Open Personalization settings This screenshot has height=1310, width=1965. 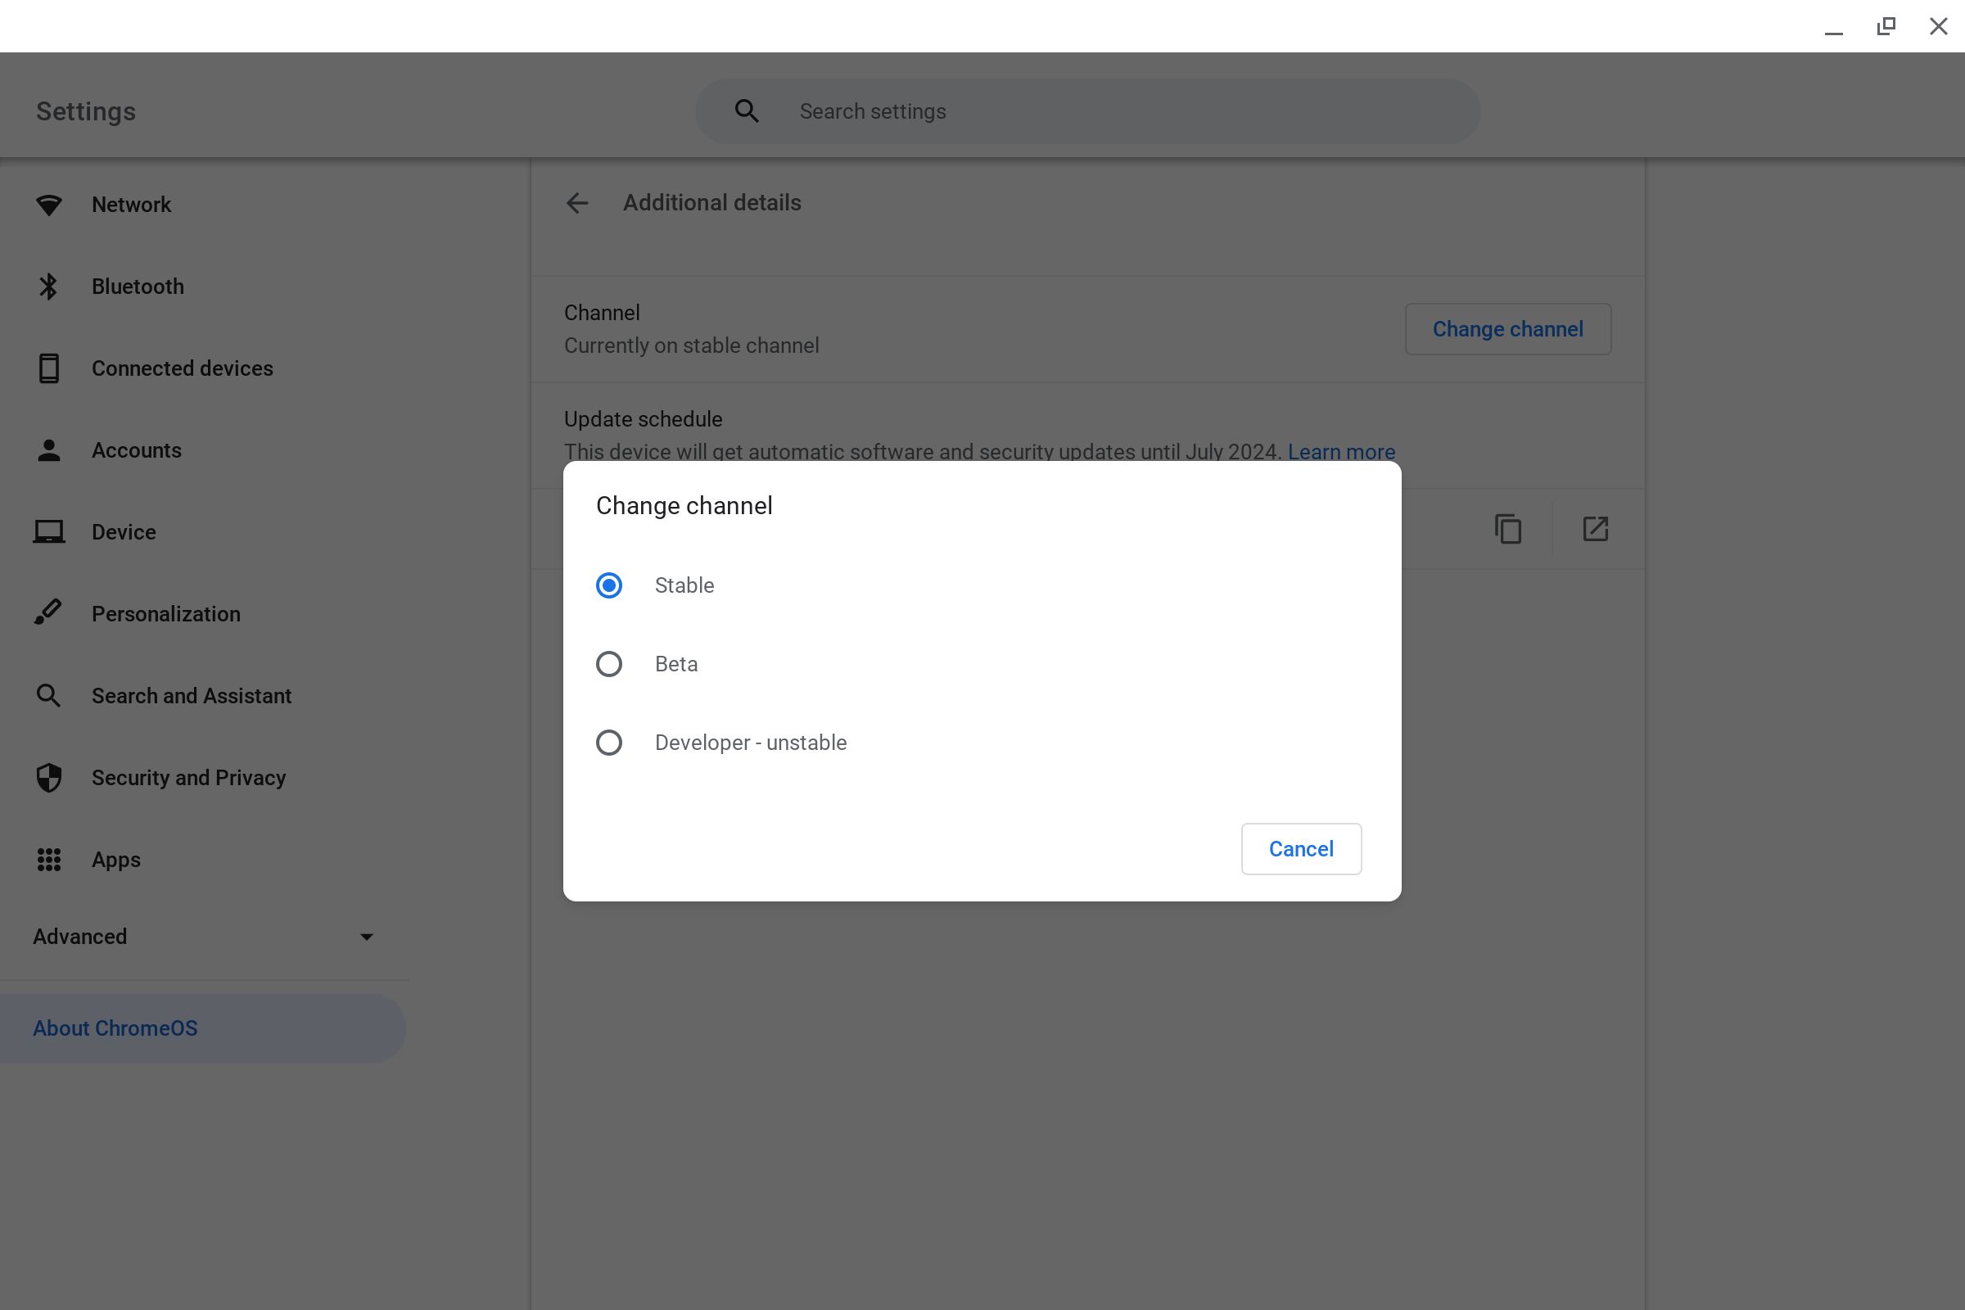click(165, 612)
